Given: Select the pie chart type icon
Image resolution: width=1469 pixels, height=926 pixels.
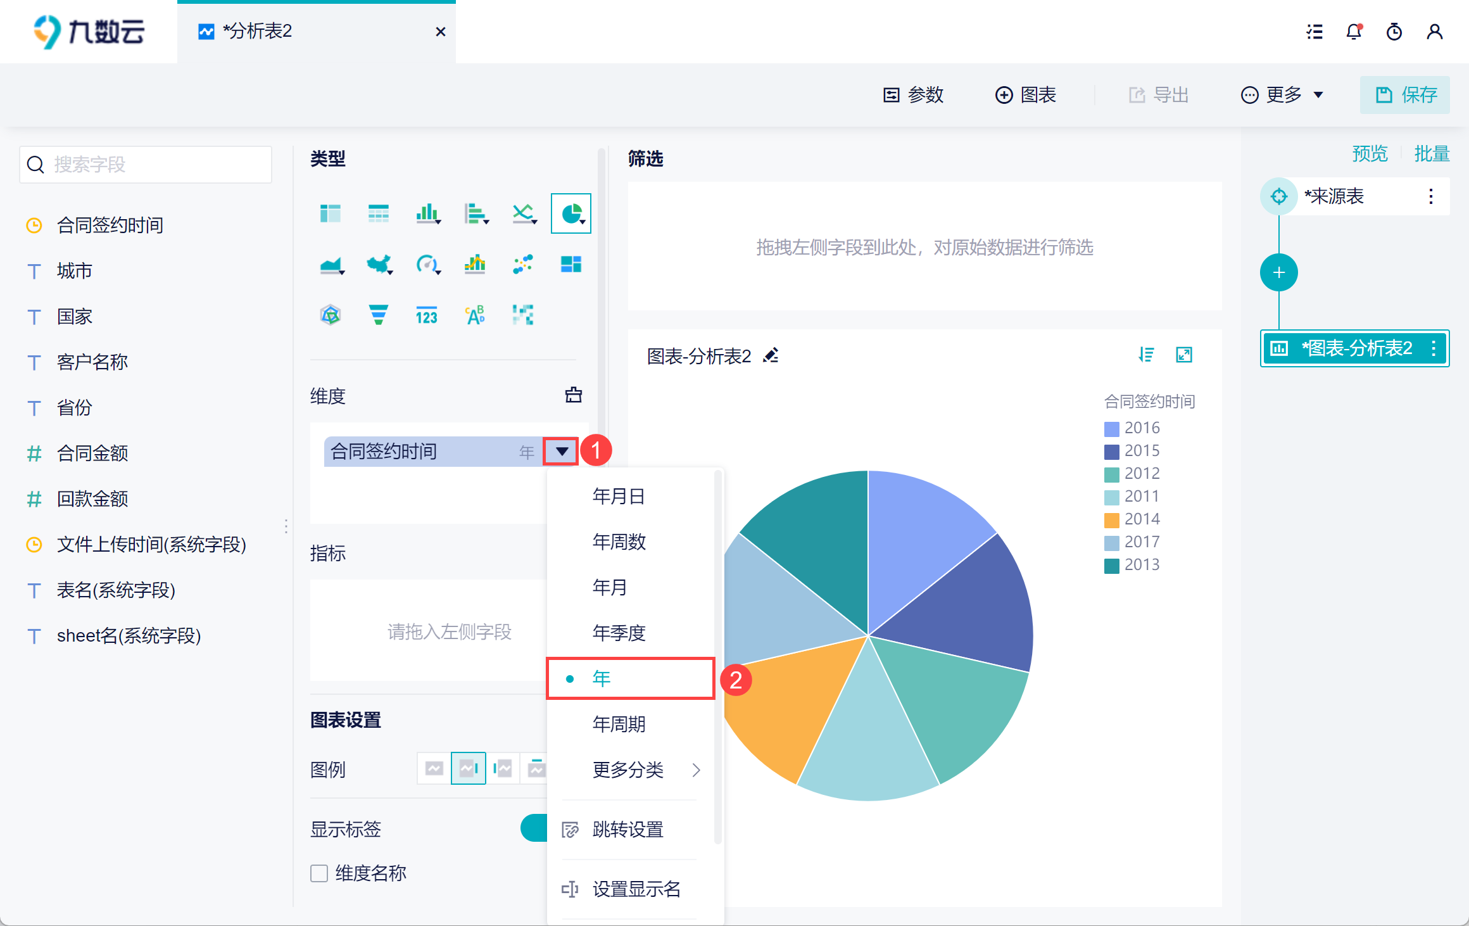Looking at the screenshot, I should click(571, 213).
